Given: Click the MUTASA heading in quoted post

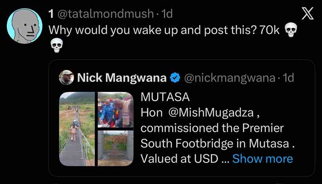Looking at the screenshot, I should pyautogui.click(x=159, y=97).
